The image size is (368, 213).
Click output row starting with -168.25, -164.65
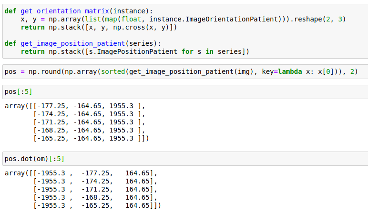point(89,130)
